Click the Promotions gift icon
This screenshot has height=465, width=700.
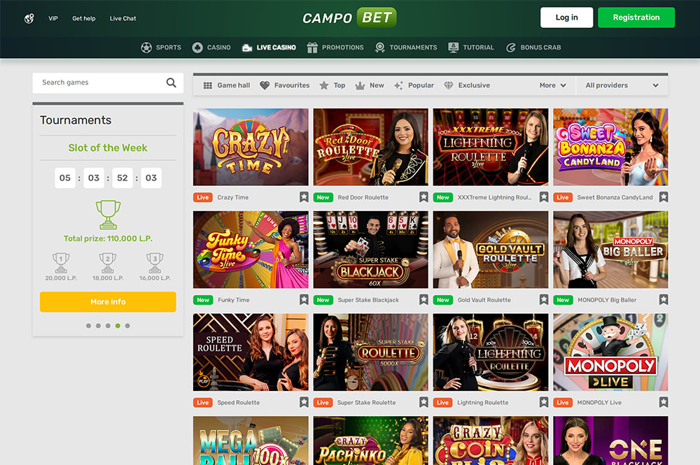[312, 48]
